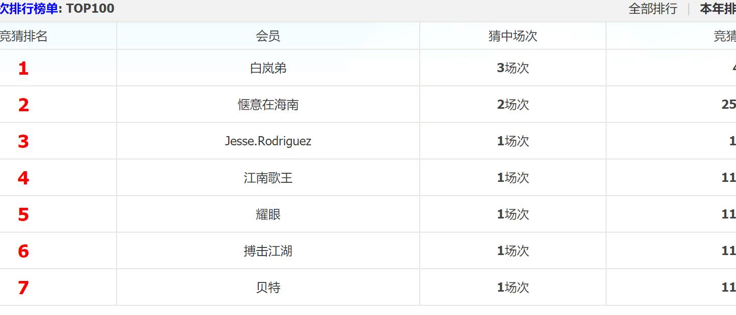Viewport: 736px width, 315px height.
Task: Click on member 耀眼
Action: point(268,214)
